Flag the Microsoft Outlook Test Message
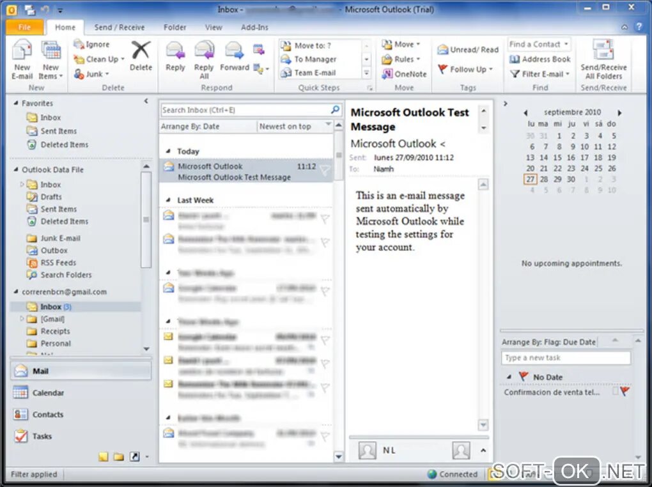The height and width of the screenshot is (487, 652). click(x=325, y=170)
